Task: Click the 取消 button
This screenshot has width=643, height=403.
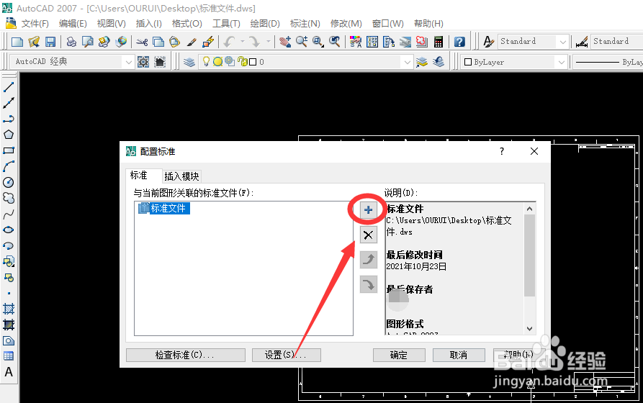Action: [x=459, y=355]
